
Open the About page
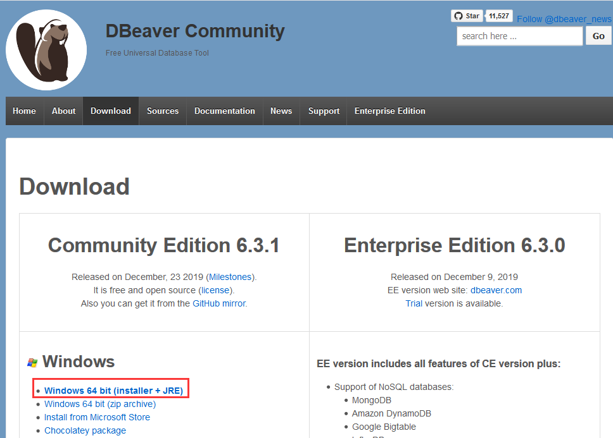(x=63, y=111)
